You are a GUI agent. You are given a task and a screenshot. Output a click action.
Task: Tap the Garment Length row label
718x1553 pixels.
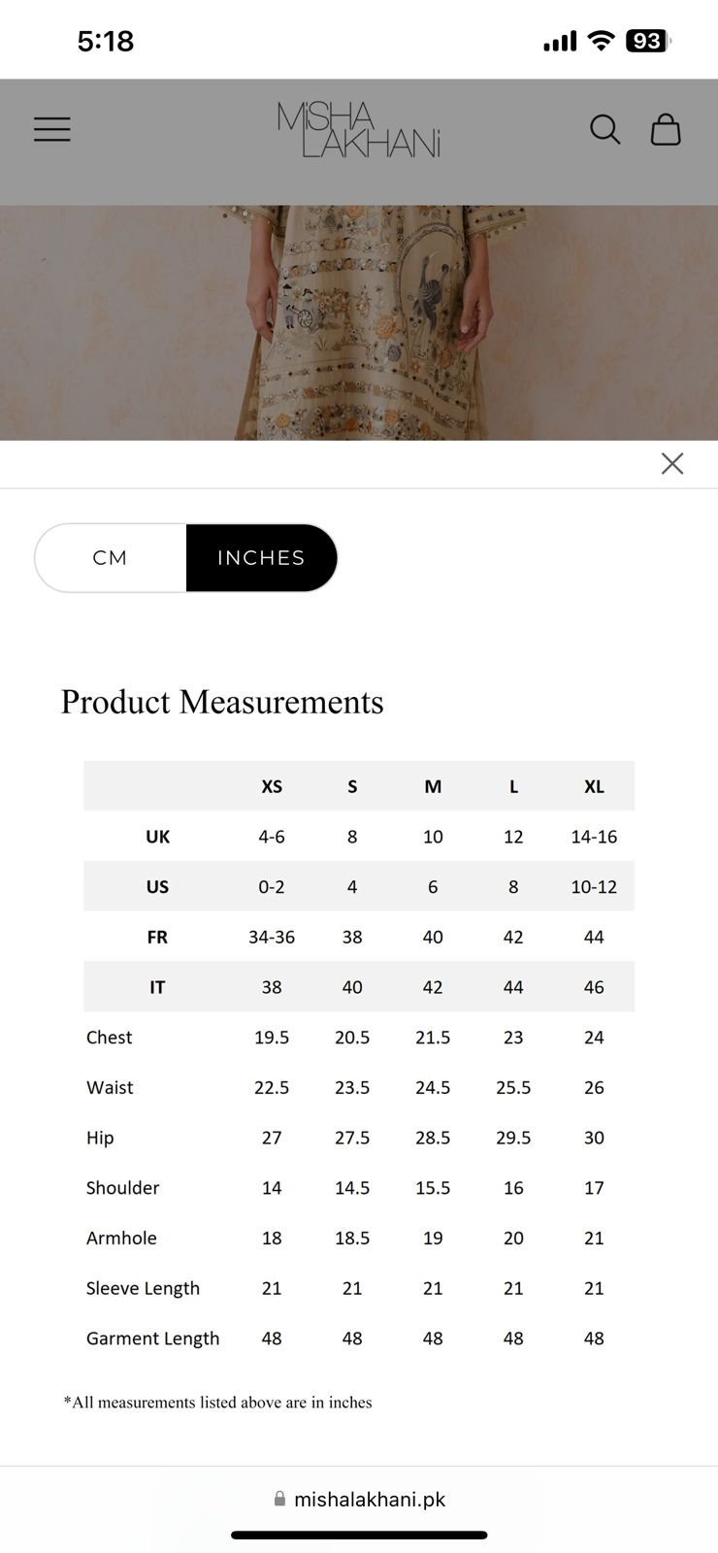click(152, 1338)
